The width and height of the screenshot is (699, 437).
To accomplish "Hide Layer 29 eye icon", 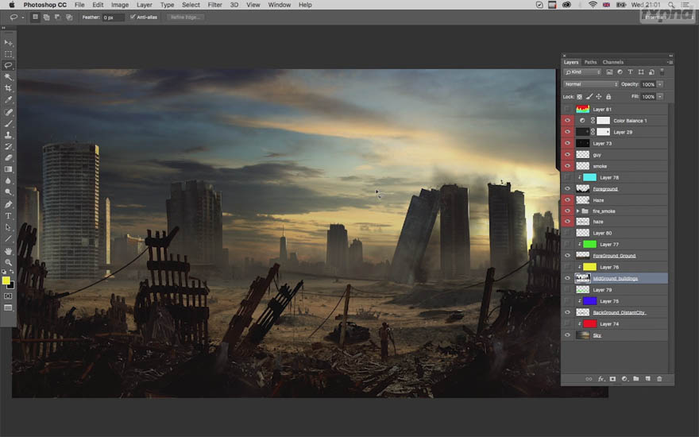I will 567,132.
